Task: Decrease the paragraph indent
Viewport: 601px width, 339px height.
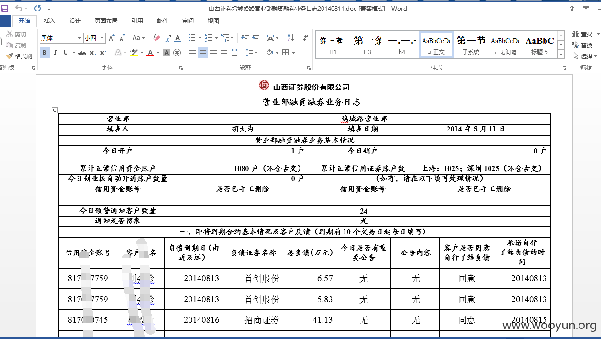Action: click(x=245, y=38)
